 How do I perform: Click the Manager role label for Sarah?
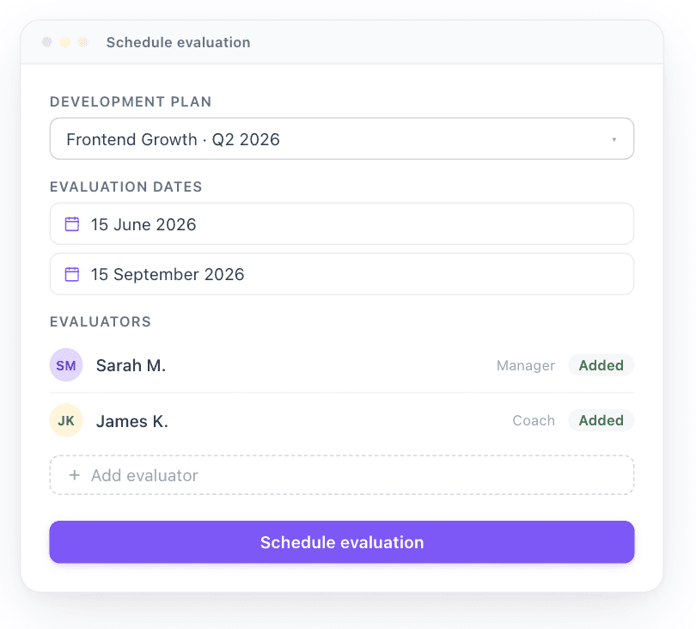pos(526,365)
